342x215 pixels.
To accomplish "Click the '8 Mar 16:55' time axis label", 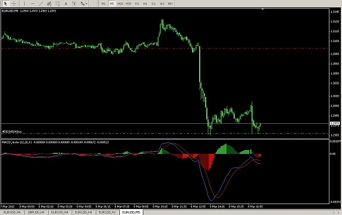I will (x=255, y=206).
